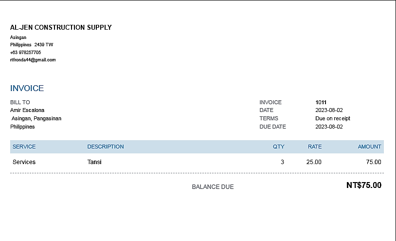Click the DUE DATE label
Image resolution: width=396 pixels, height=241 pixels.
click(273, 127)
